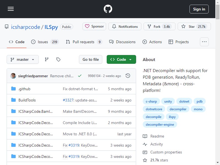Go to the GitHub homepage logo
220x165 pixels.
[108, 9]
